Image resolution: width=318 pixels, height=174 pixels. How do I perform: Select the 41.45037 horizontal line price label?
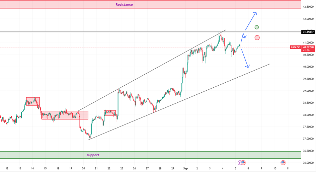308,32
